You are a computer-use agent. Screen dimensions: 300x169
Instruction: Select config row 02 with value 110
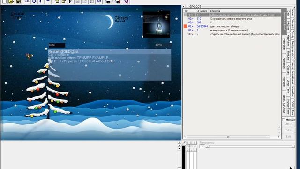232,19
